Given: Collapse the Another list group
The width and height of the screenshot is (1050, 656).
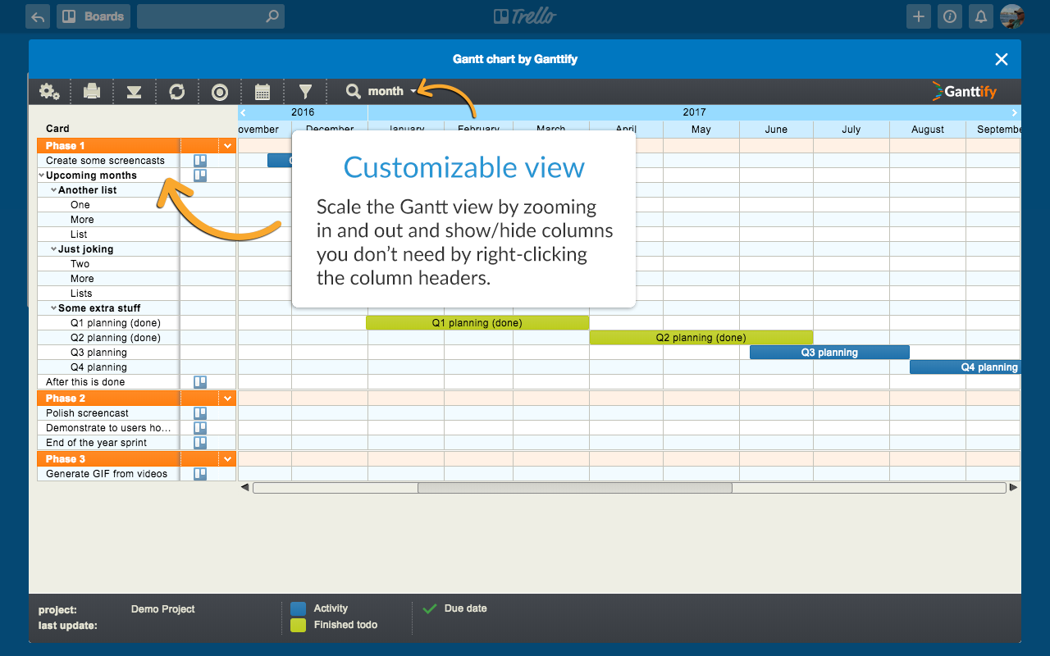Looking at the screenshot, I should [53, 190].
